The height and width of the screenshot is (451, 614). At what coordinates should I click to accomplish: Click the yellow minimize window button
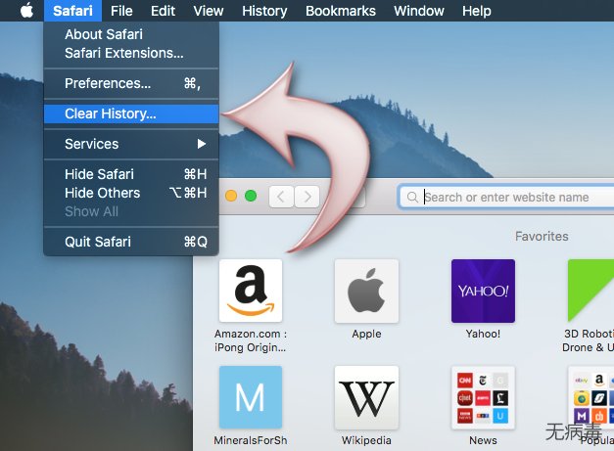pos(231,196)
